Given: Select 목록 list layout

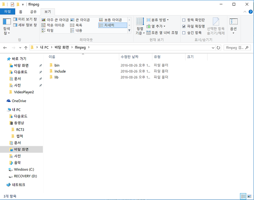Looking at the screenshot, I should click(x=76, y=25).
